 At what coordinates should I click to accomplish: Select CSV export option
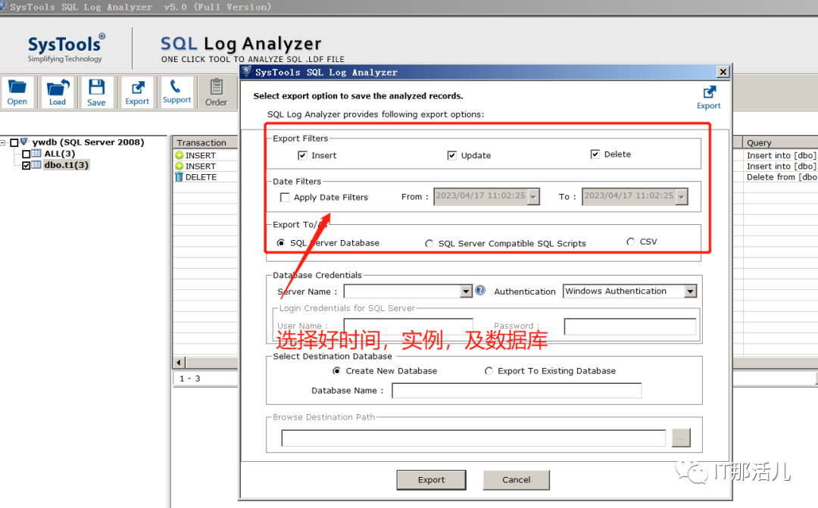631,242
